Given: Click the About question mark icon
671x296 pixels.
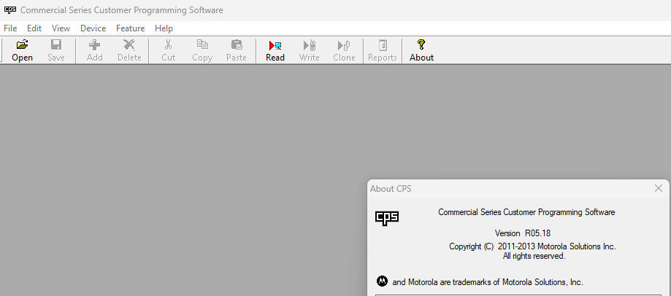Looking at the screenshot, I should 421,45.
